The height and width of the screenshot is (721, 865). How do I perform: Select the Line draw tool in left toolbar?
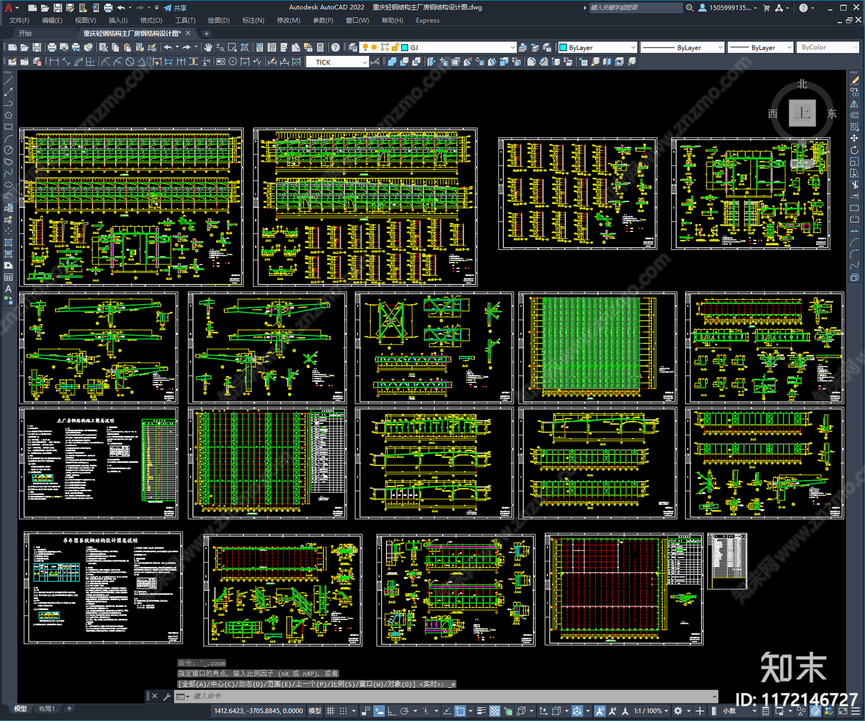[8, 80]
